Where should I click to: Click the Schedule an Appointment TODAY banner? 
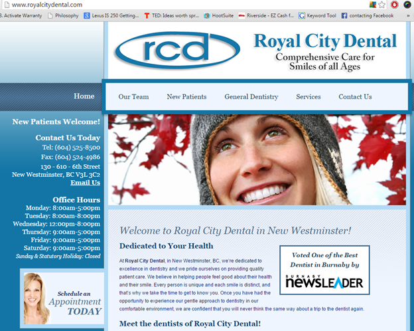pos(62,298)
